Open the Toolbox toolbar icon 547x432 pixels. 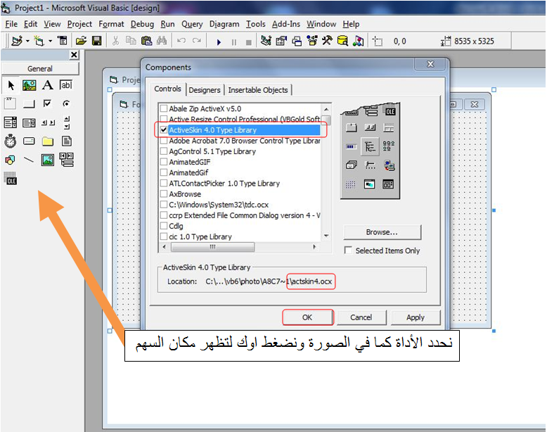327,41
